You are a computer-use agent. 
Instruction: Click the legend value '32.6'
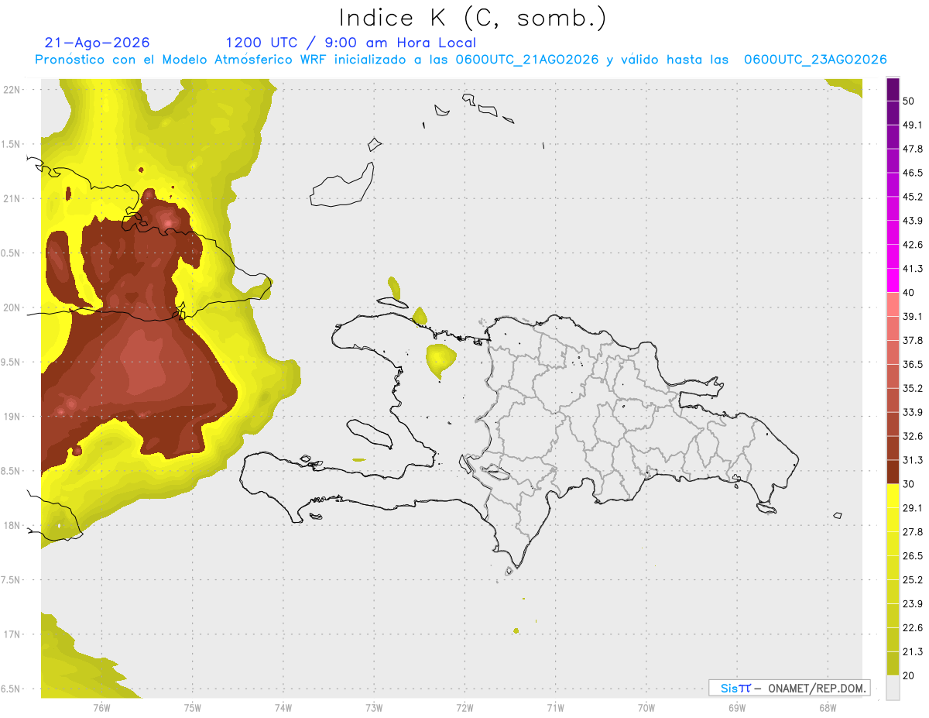click(913, 436)
